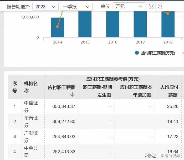Click the 2015 bar in chart

pos(85,24)
